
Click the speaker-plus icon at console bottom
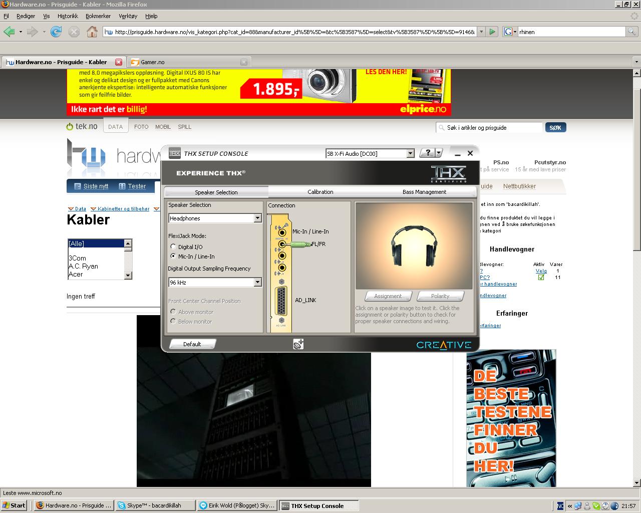coord(298,344)
